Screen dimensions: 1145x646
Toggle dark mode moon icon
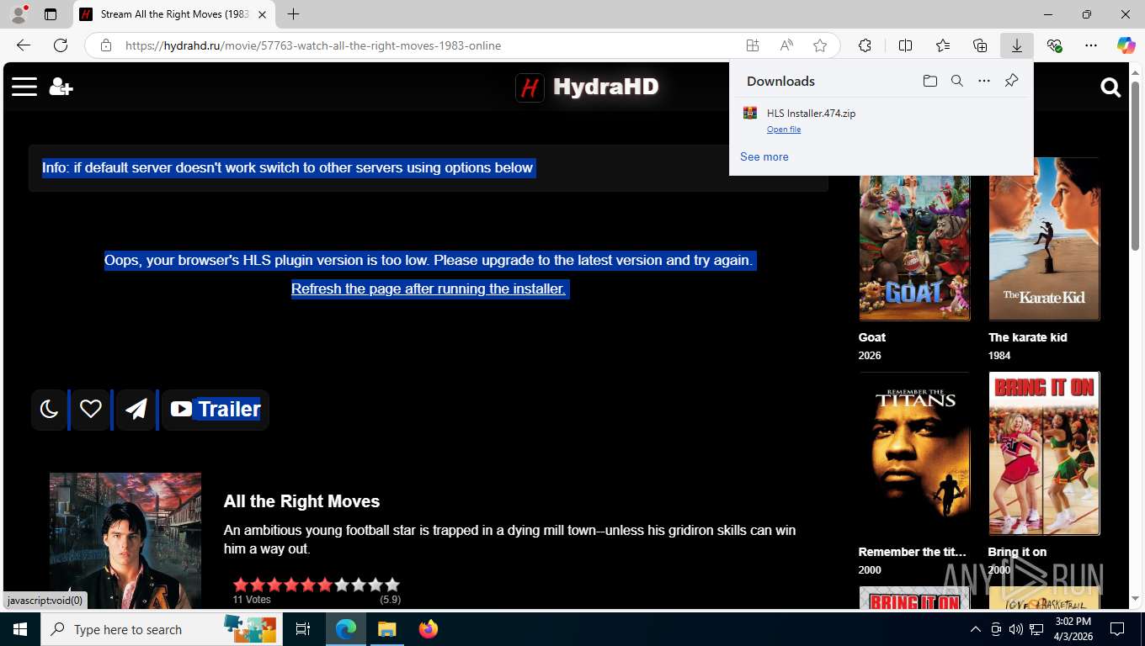[49, 410]
